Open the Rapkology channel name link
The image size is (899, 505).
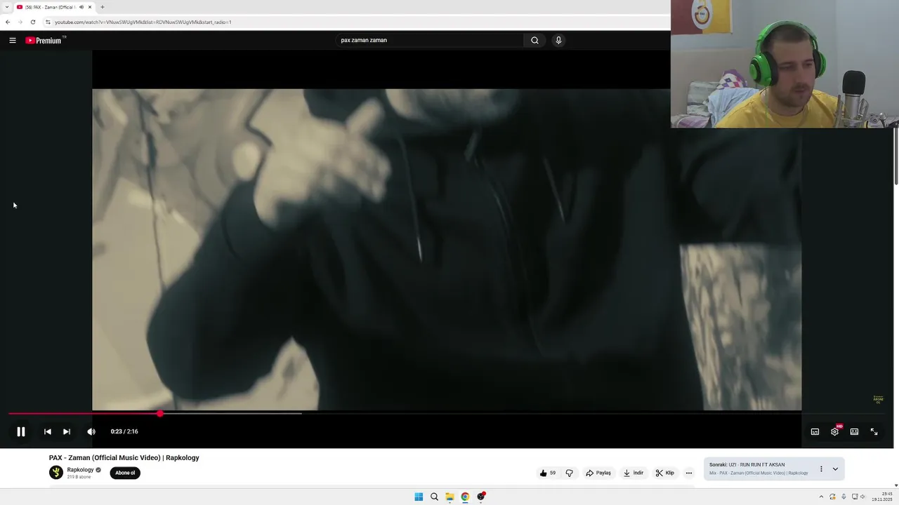click(80, 470)
